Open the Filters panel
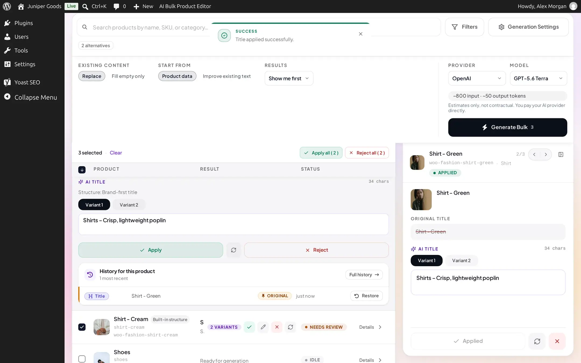581x363 pixels. pos(465,27)
